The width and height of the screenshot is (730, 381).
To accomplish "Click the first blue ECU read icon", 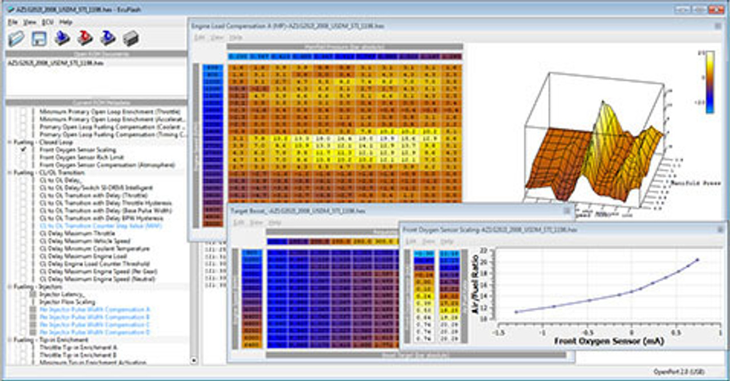I will tap(62, 38).
